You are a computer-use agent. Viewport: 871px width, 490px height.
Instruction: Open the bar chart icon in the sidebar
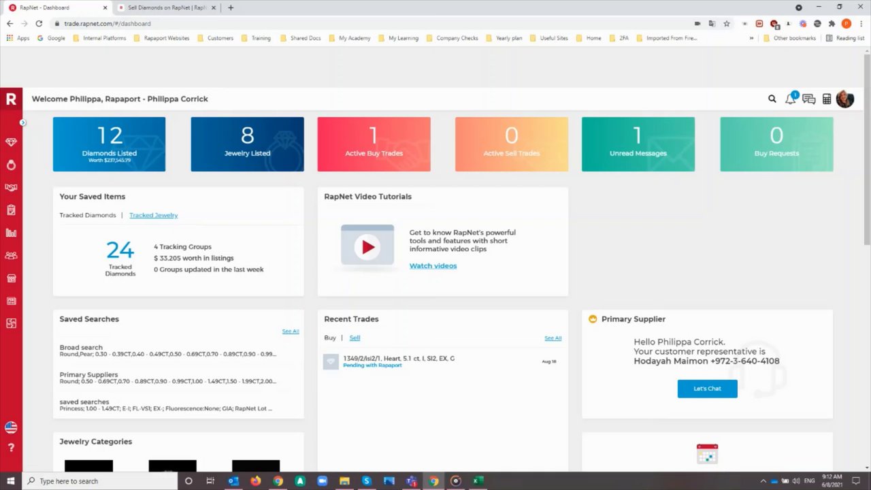(x=11, y=233)
